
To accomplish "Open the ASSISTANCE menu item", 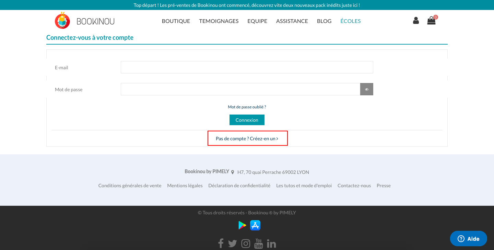I will click(292, 21).
